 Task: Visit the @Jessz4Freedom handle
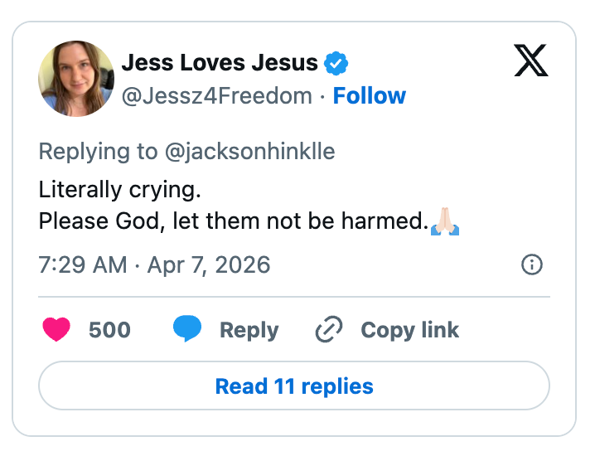[x=217, y=96]
